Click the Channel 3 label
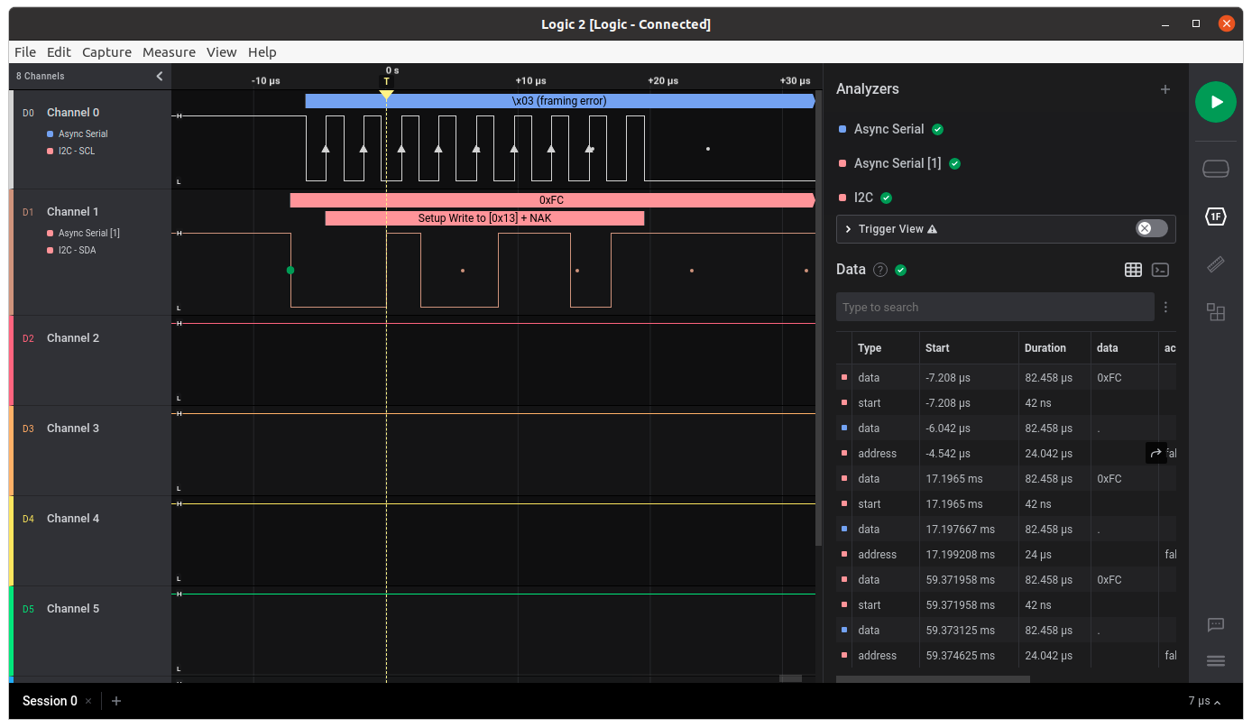1252x728 pixels. pyautogui.click(x=73, y=429)
